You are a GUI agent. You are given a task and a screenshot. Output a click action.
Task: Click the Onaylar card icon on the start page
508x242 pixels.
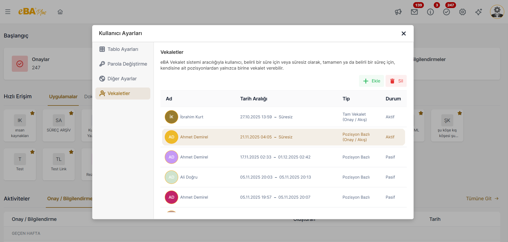click(x=20, y=64)
